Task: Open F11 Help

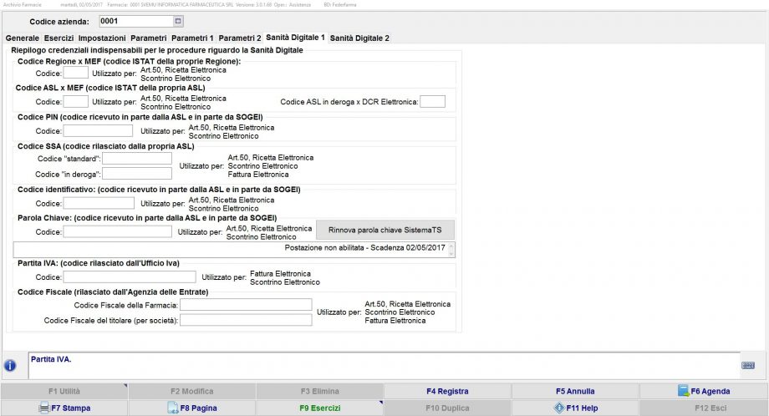Action: 575,408
